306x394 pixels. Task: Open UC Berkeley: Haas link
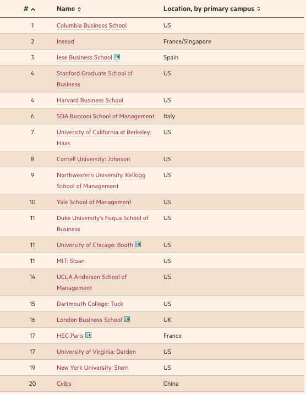click(104, 138)
